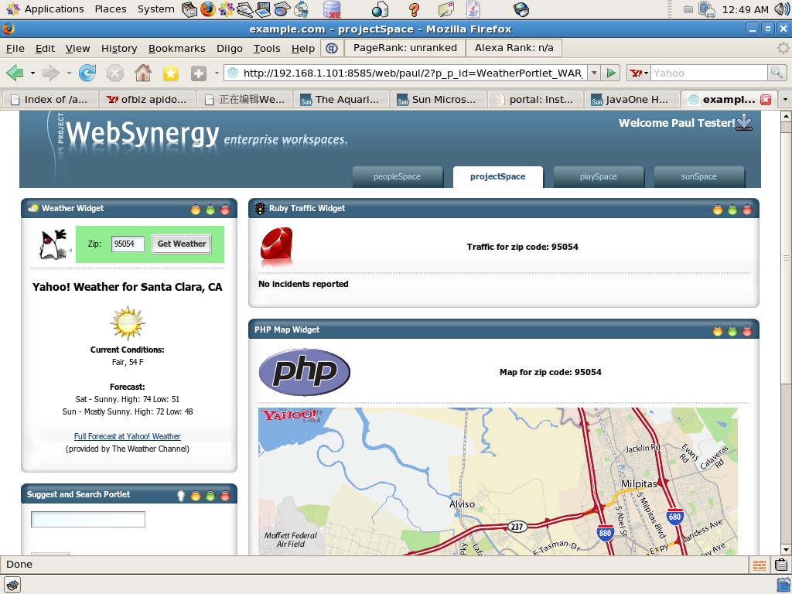This screenshot has height=594, width=792.
Task: Click the lightbulb icon on Suggest and Search Portlet
Action: point(181,496)
